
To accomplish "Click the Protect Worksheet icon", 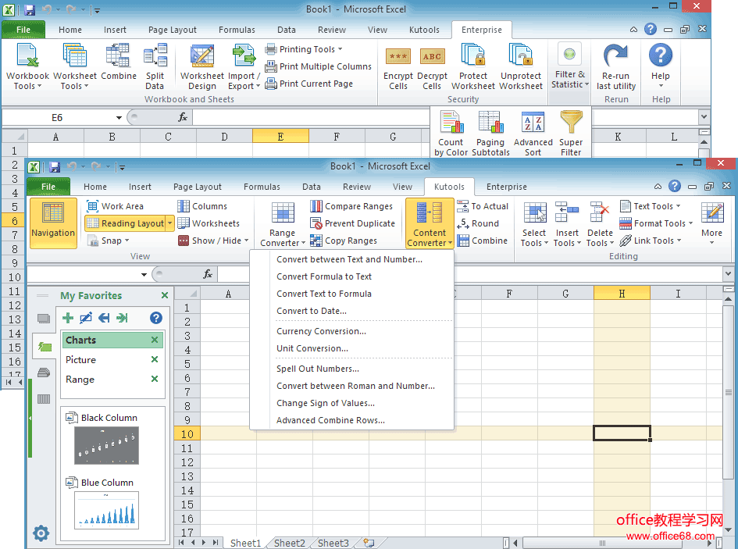I will coord(473,58).
